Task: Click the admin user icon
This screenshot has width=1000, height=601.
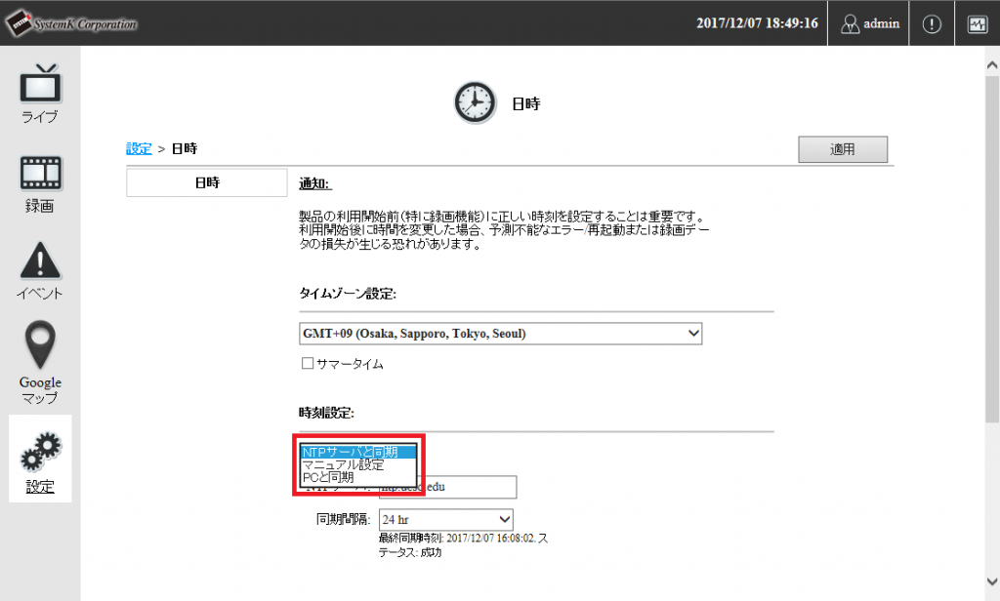Action: pyautogui.click(x=851, y=24)
